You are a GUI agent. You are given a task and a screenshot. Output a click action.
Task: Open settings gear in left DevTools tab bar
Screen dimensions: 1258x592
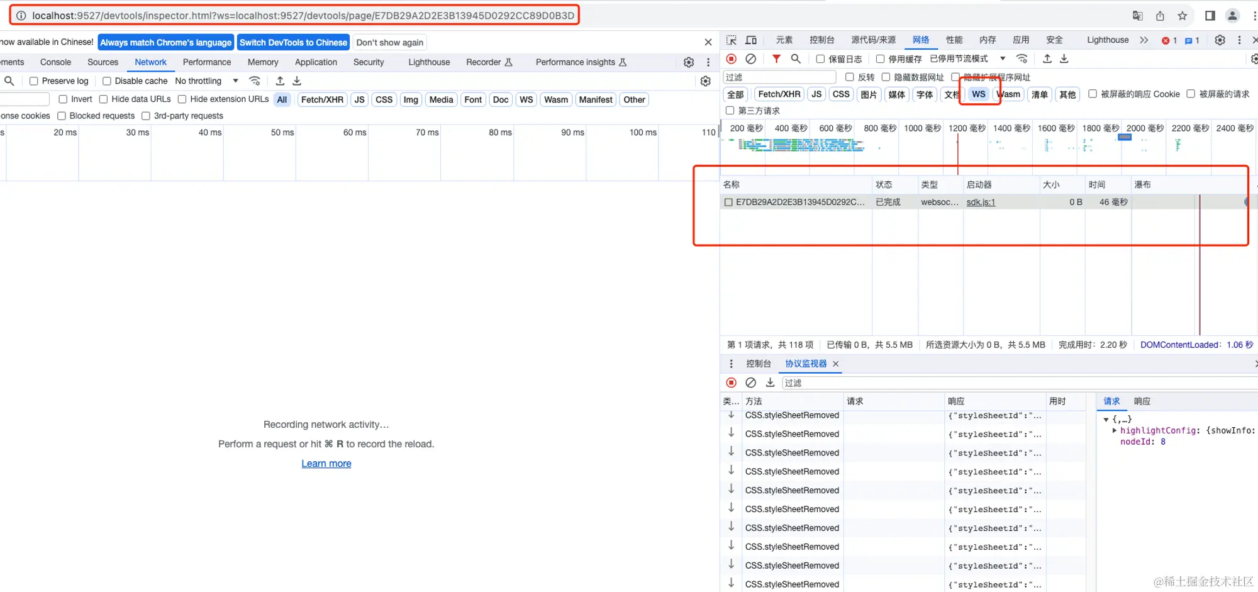[x=689, y=62]
